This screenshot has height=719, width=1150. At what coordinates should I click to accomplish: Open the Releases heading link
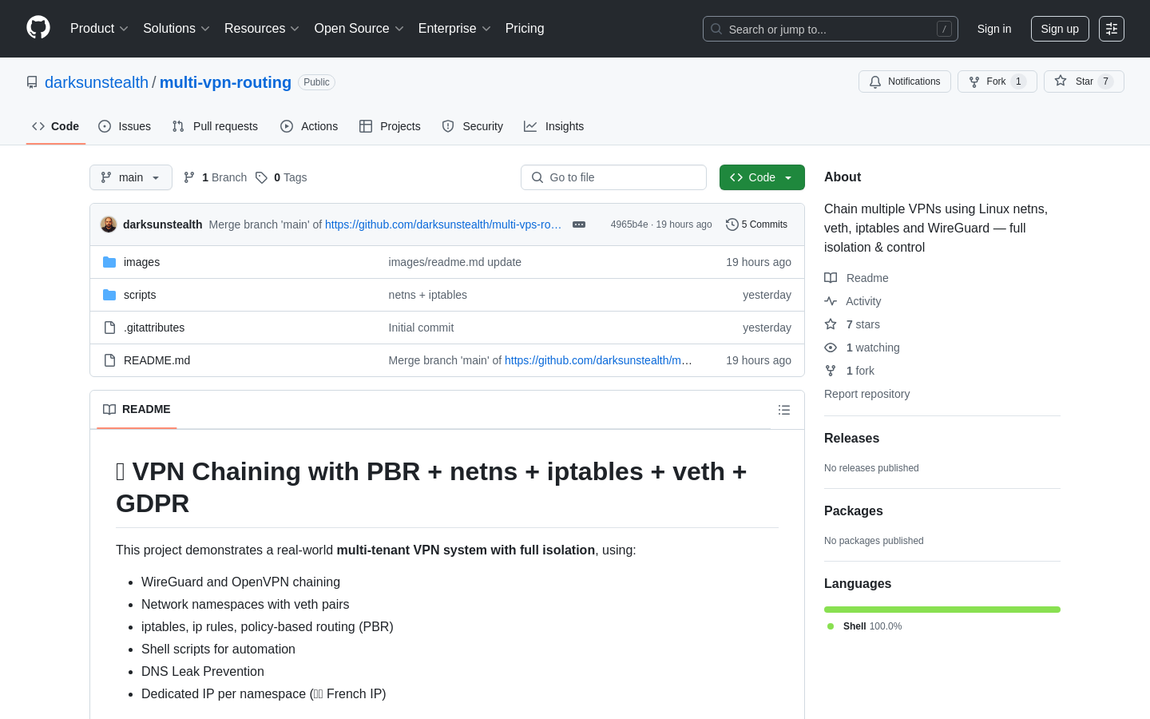pyautogui.click(x=851, y=438)
